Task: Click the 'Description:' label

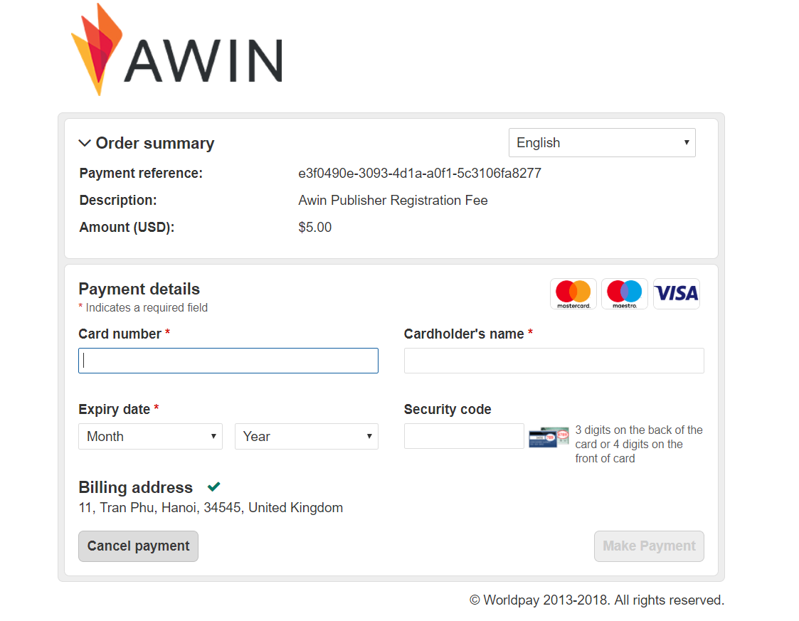Action: 118,200
